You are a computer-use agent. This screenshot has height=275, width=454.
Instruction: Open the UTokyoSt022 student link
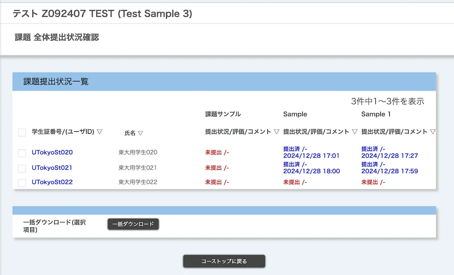(52, 182)
